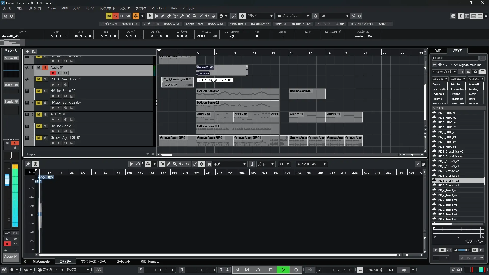This screenshot has height=275, width=489.
Task: Pick the Eraser tool
Action: pyautogui.click(x=169, y=16)
